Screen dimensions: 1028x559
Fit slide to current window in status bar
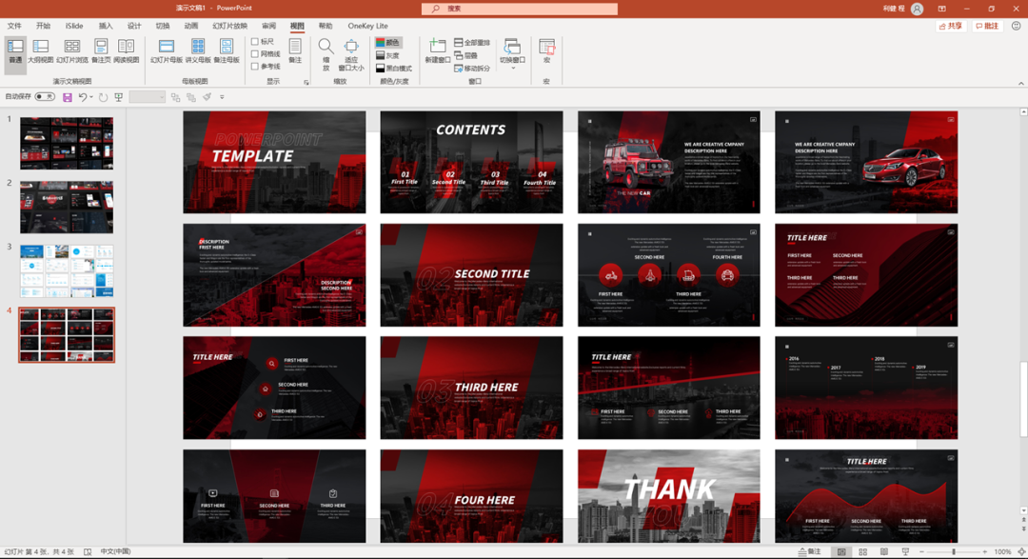[1021, 551]
